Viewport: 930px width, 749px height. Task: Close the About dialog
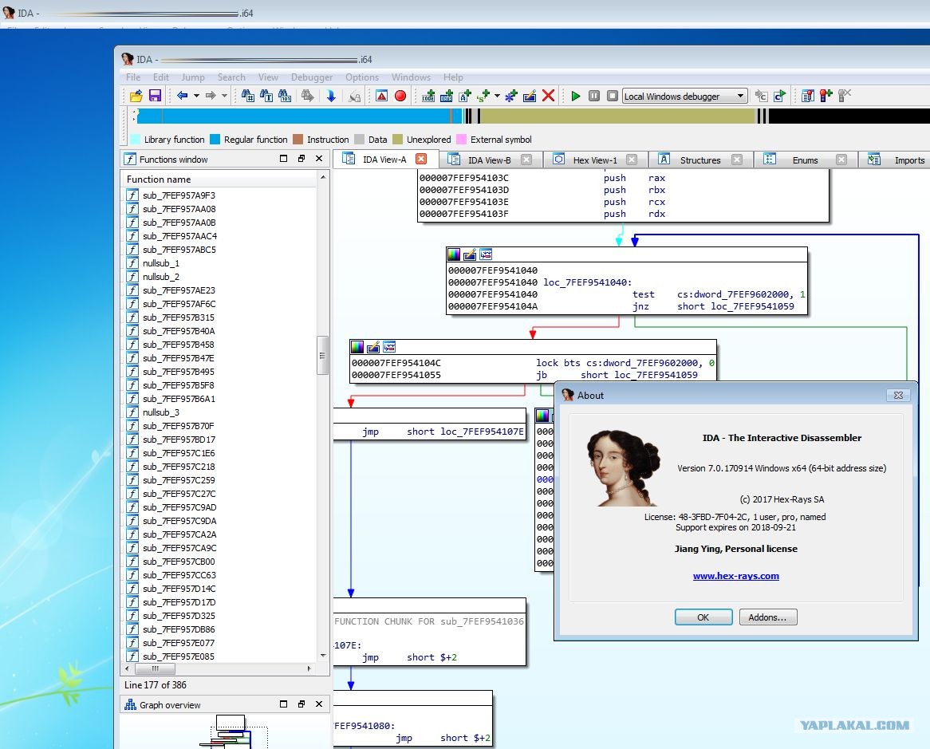tap(899, 395)
